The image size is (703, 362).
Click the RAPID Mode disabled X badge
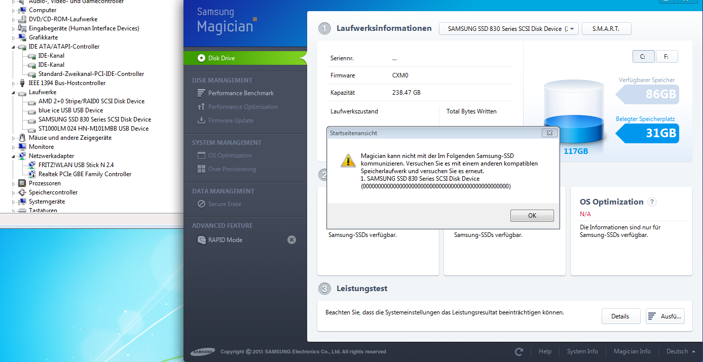click(x=291, y=240)
